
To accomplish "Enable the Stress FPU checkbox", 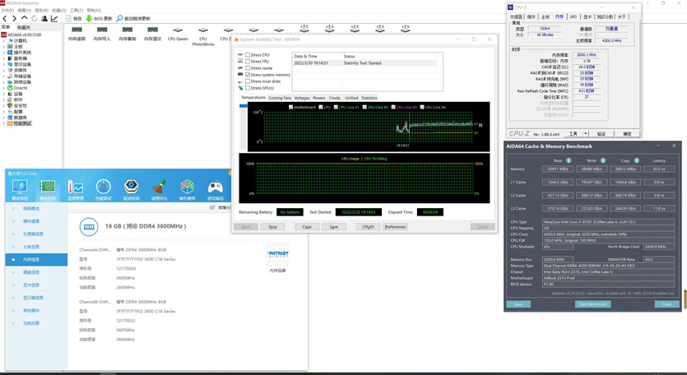I will point(248,62).
